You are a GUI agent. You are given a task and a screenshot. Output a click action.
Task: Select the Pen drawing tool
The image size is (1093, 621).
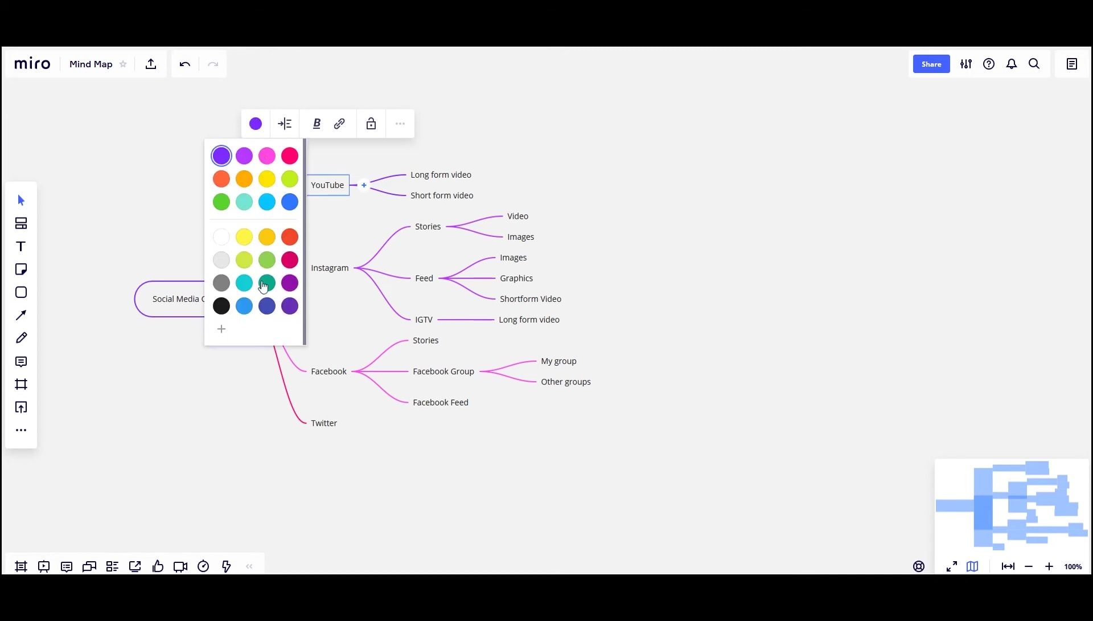[x=21, y=338]
